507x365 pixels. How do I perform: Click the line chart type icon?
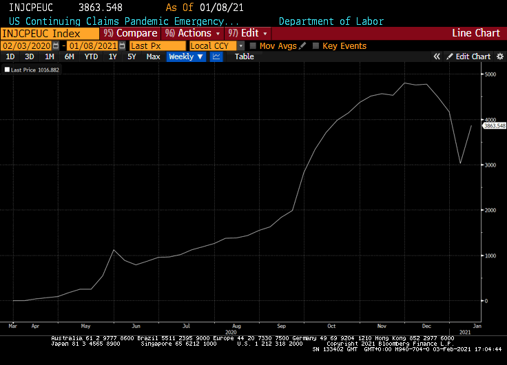click(x=216, y=56)
